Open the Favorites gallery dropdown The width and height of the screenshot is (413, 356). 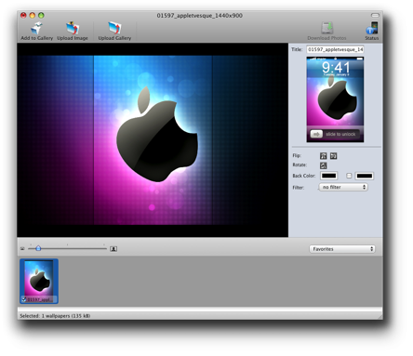point(342,249)
